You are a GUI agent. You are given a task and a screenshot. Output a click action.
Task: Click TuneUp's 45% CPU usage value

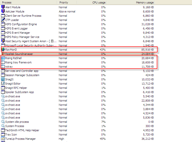[103, 139]
